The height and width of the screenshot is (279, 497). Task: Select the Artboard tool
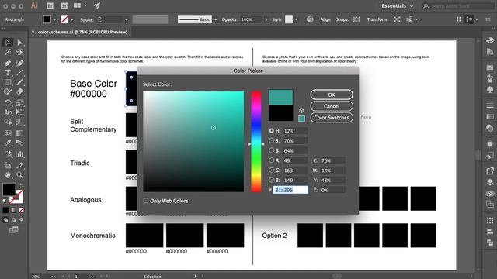[8, 165]
